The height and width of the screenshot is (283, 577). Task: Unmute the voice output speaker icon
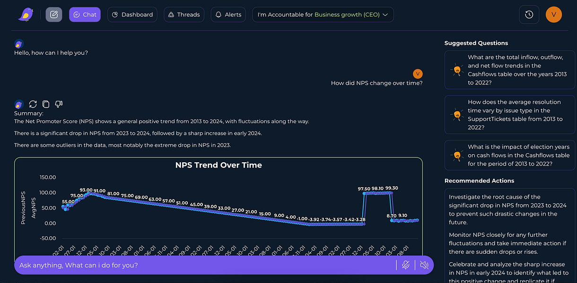pos(424,265)
